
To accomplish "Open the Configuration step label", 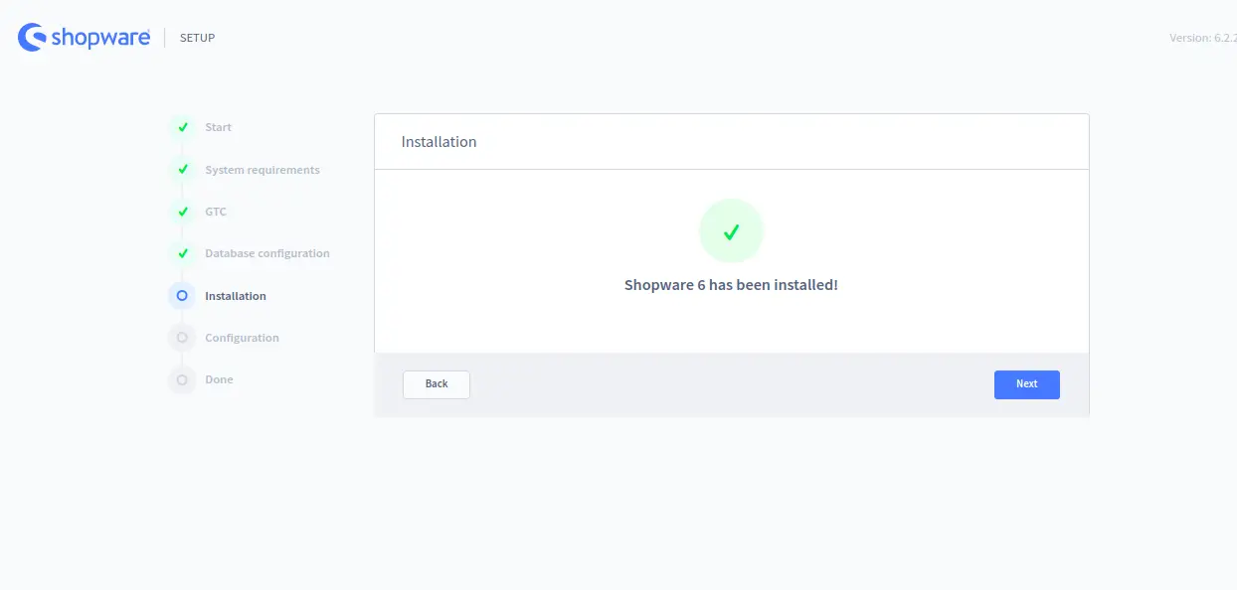I will (242, 338).
